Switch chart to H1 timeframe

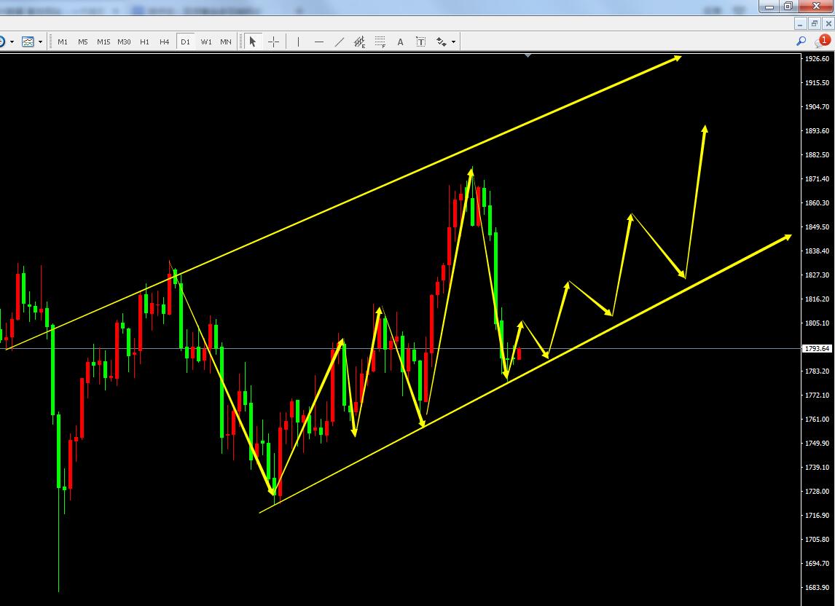(144, 42)
